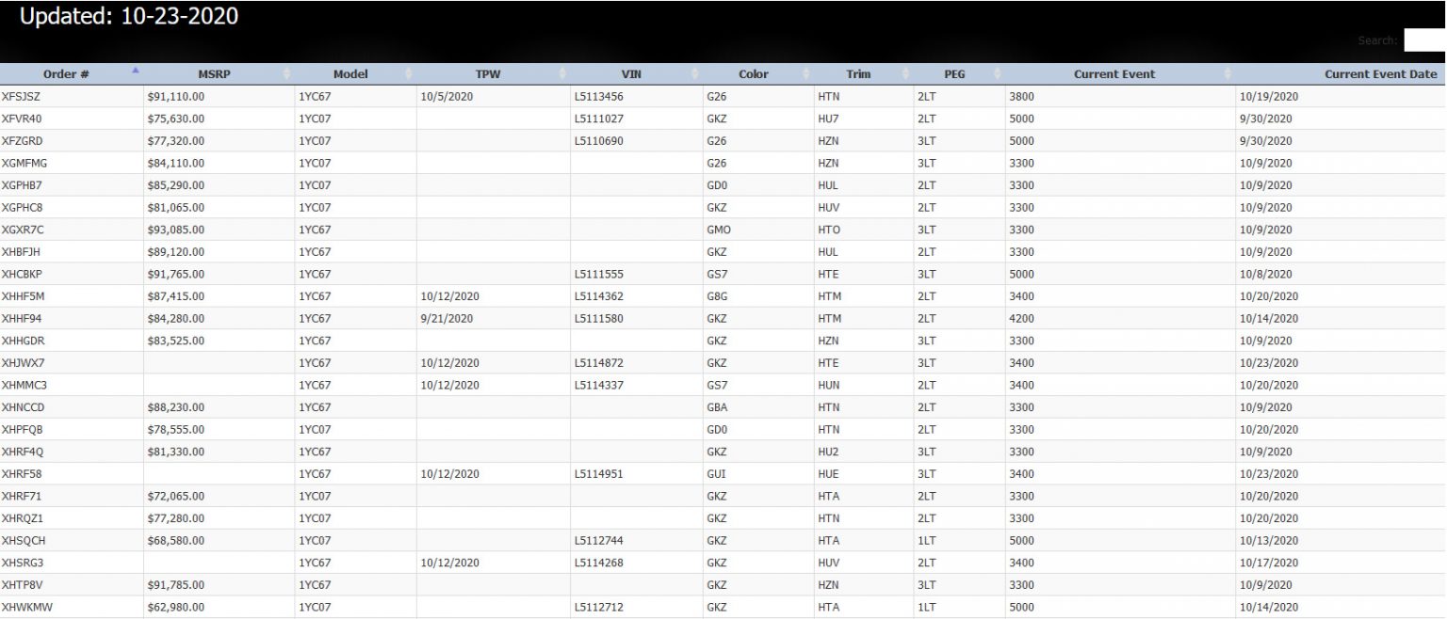
Task: Click the $93,085.00 MSRP cell
Action: pos(176,230)
